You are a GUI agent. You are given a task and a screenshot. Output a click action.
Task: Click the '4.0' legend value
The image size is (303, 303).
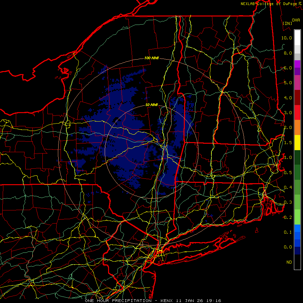pos(288,98)
